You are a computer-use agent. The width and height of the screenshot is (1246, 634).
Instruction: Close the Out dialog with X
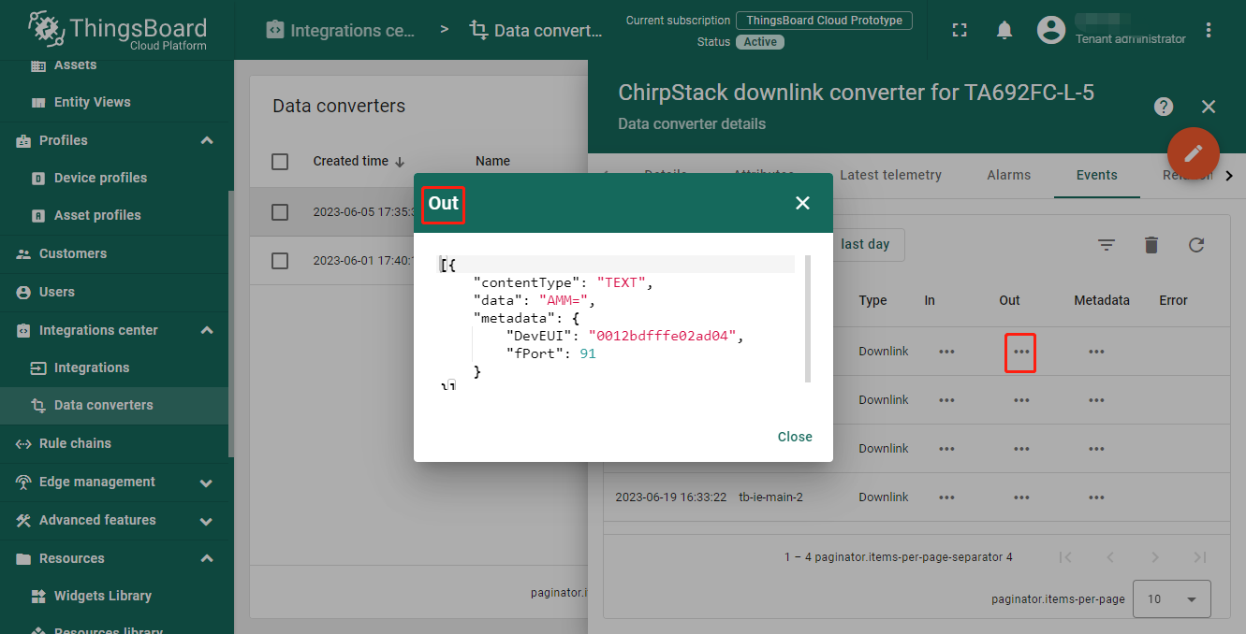[x=802, y=203]
